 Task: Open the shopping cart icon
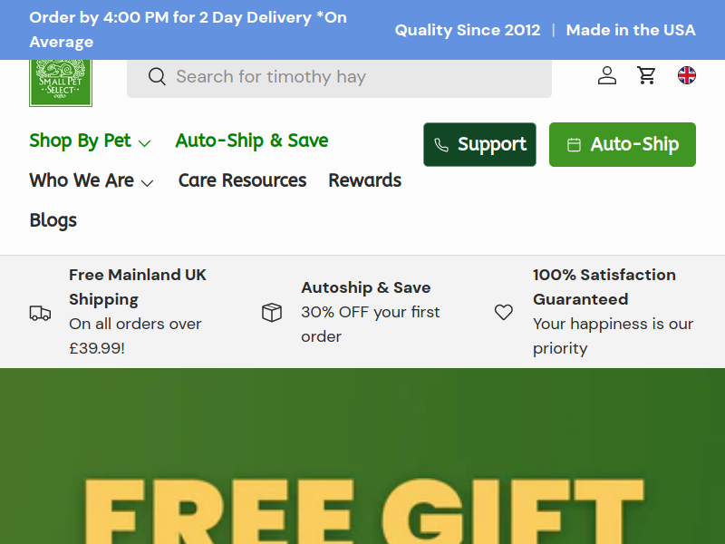tap(646, 75)
